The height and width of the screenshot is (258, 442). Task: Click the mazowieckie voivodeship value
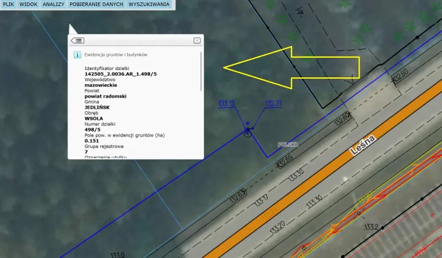[101, 85]
